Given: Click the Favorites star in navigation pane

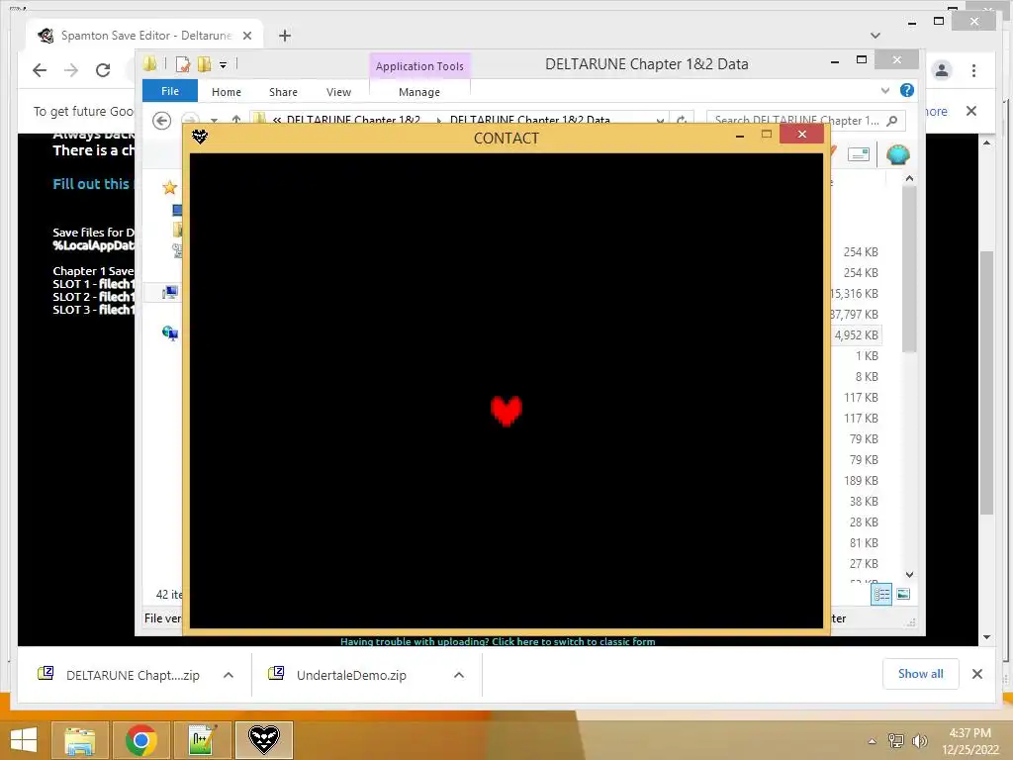Looking at the screenshot, I should (169, 187).
